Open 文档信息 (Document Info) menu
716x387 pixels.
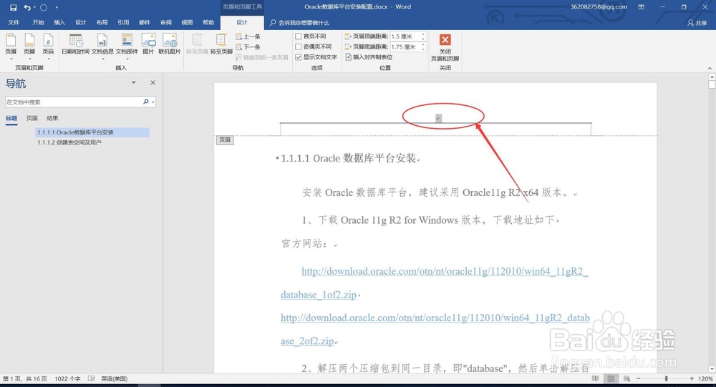pyautogui.click(x=102, y=46)
